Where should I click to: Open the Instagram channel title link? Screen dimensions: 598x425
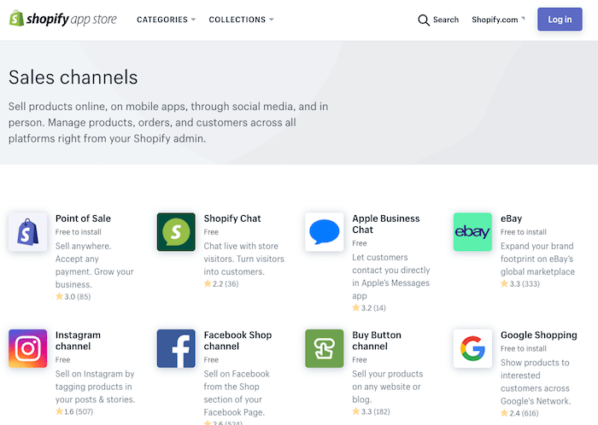coord(79,341)
